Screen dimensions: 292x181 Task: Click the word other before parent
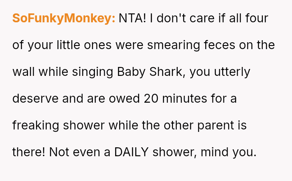[x=174, y=125]
